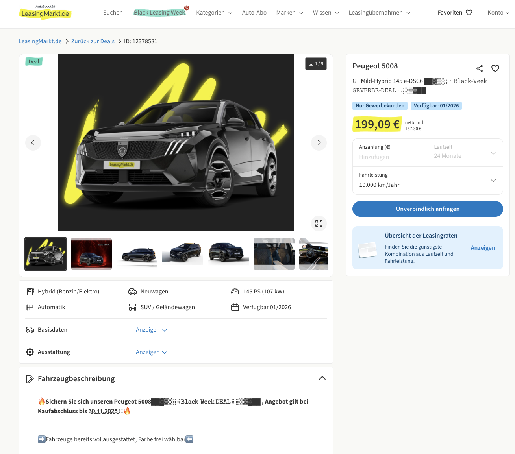The image size is (515, 454).
Task: Follow the Zurück zur Deals breadcrumb link
Action: tap(93, 41)
